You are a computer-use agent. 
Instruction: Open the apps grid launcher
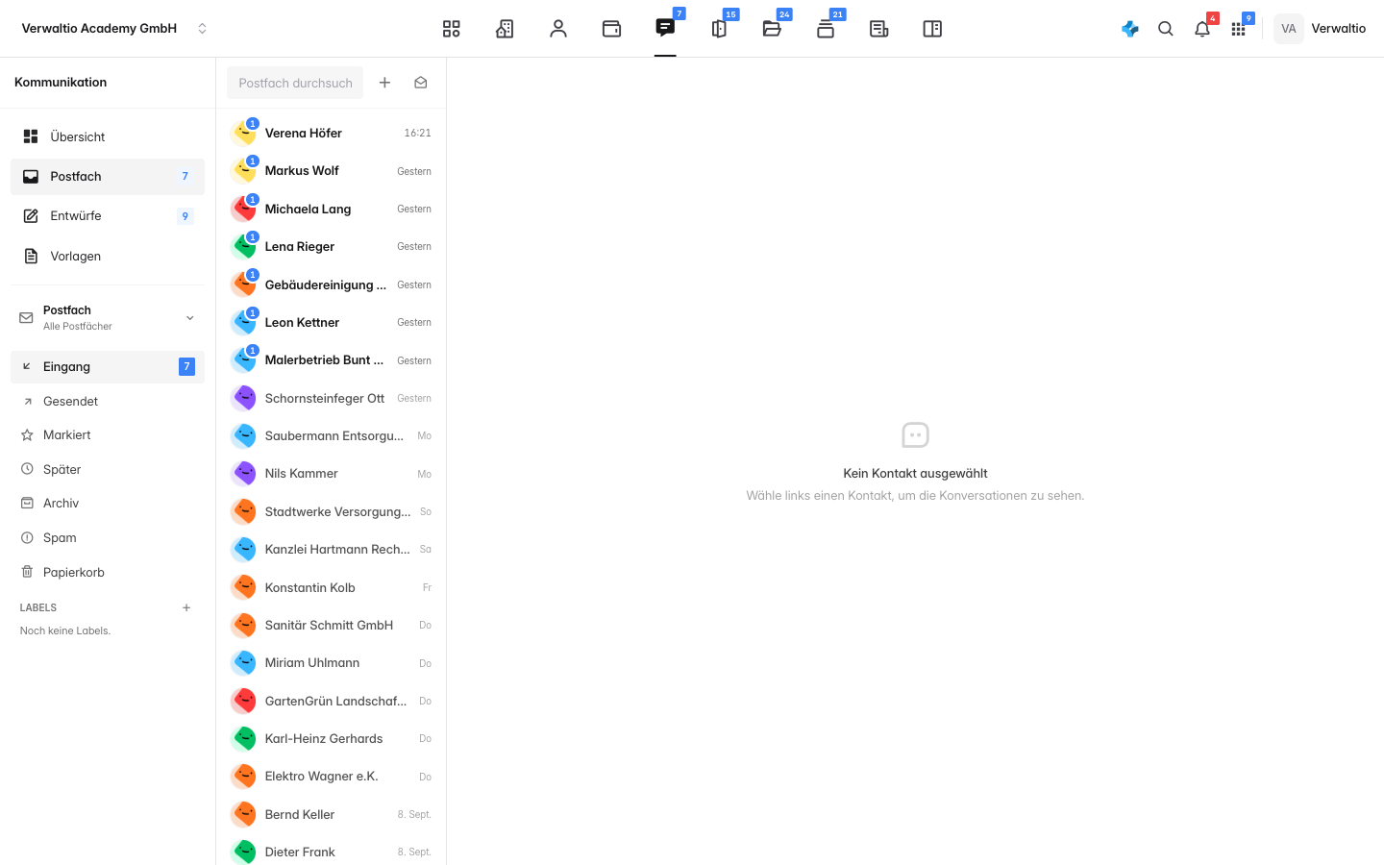tap(1238, 29)
